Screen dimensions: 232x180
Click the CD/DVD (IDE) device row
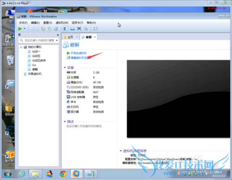pyautogui.click(x=85, y=87)
